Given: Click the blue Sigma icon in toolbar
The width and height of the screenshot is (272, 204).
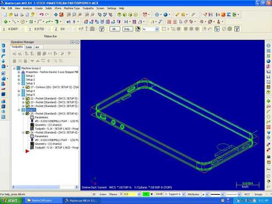Looking at the screenshot, I should 229,15.
